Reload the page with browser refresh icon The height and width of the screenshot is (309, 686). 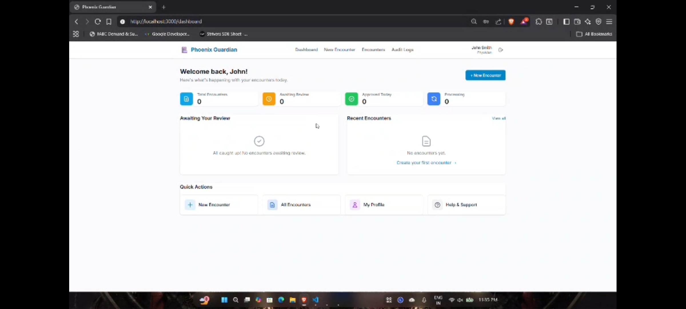(x=98, y=21)
